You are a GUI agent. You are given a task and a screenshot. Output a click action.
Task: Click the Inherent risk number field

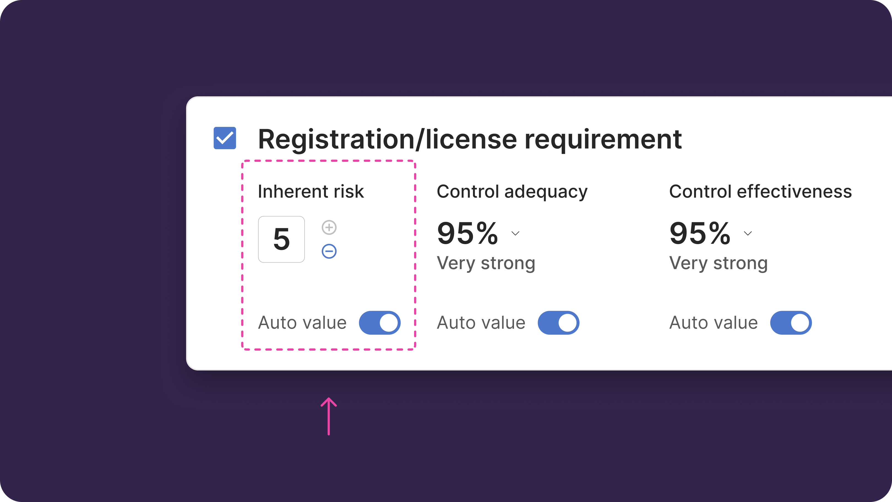tap(281, 239)
